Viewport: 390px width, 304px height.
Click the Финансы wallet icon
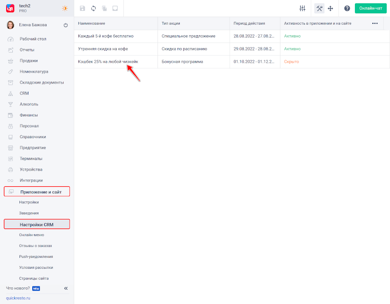point(10,115)
